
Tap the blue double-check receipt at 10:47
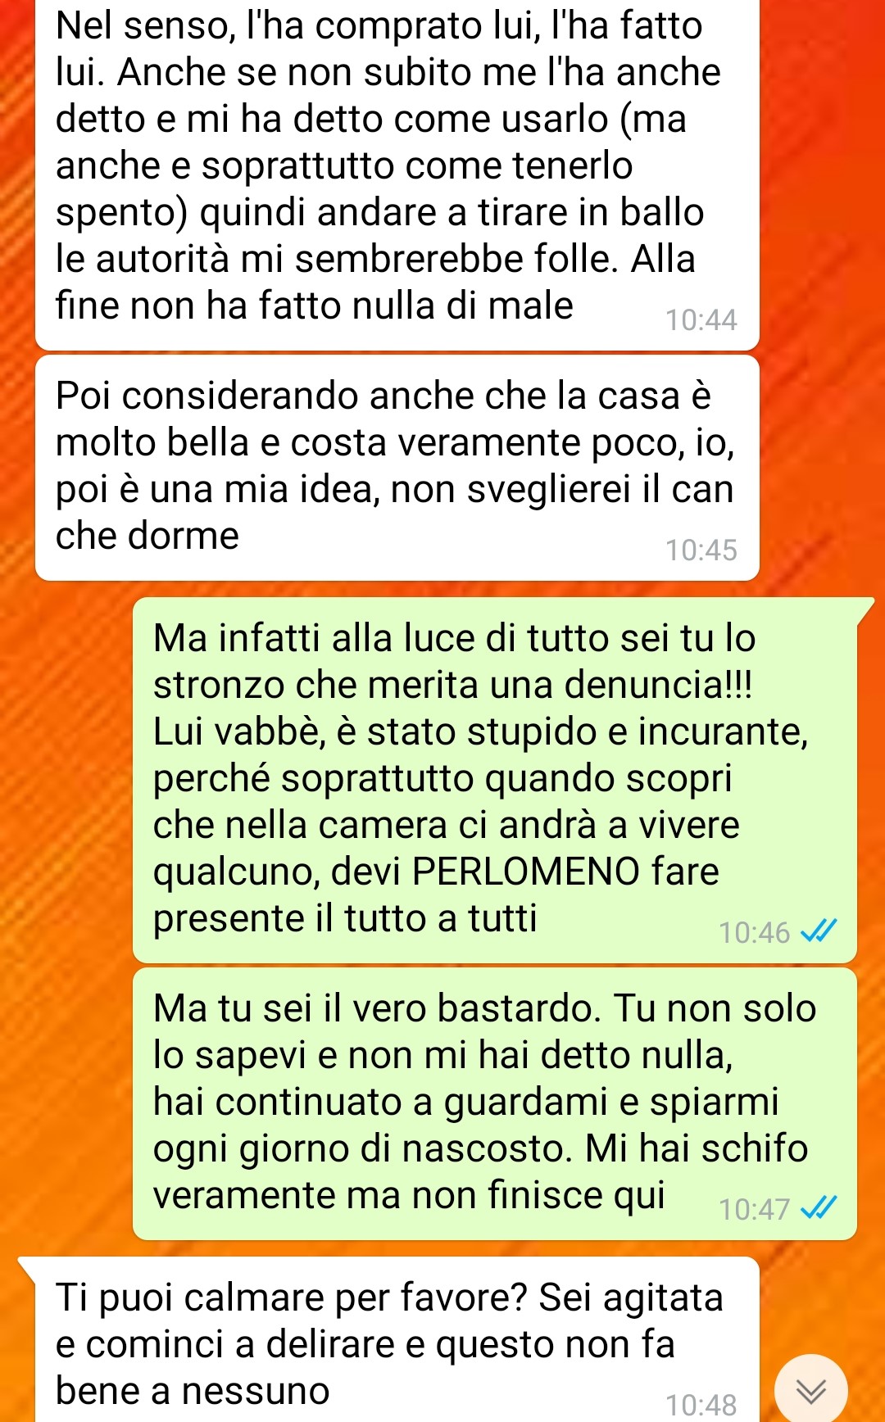[x=819, y=1208]
